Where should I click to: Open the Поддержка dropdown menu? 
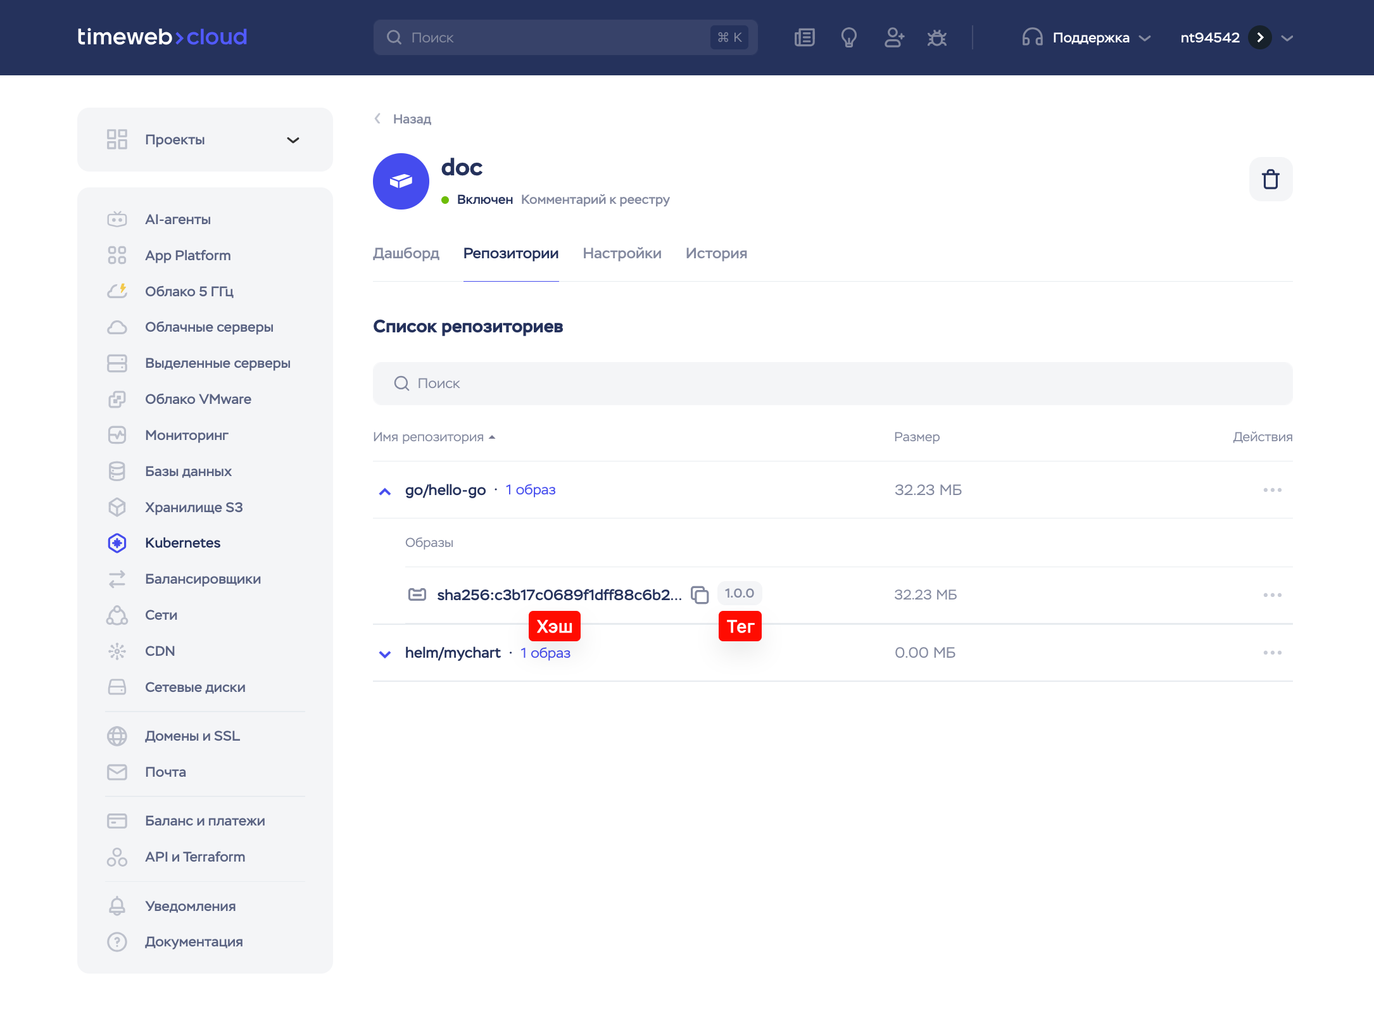[1086, 38]
